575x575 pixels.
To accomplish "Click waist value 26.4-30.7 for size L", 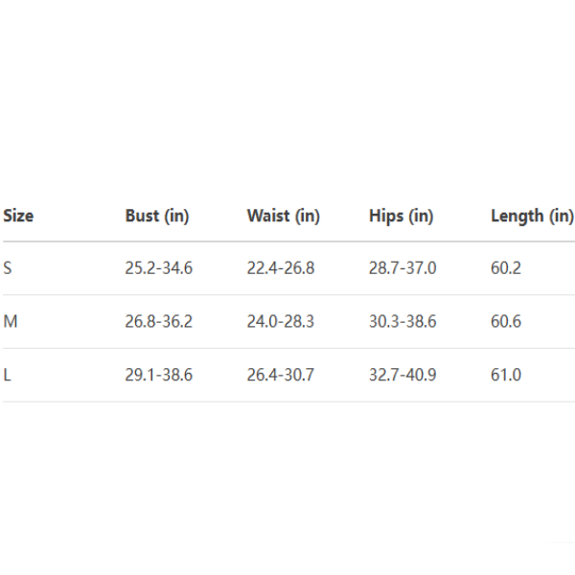I will (280, 375).
